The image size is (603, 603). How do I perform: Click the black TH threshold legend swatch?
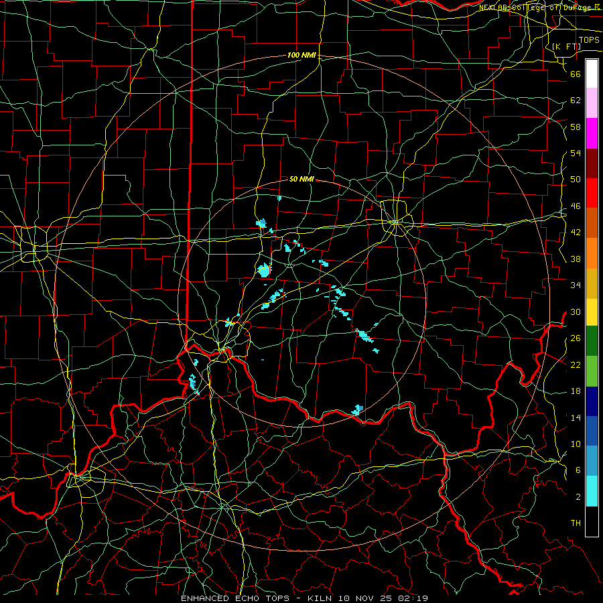[x=592, y=521]
